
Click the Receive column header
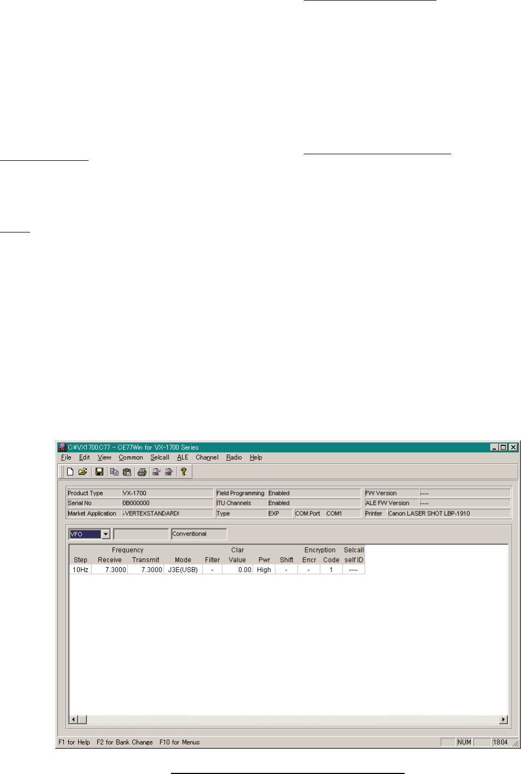pos(110,560)
